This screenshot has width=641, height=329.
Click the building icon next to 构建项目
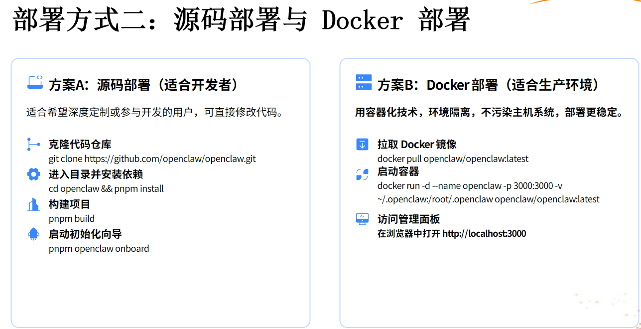pyautogui.click(x=33, y=204)
